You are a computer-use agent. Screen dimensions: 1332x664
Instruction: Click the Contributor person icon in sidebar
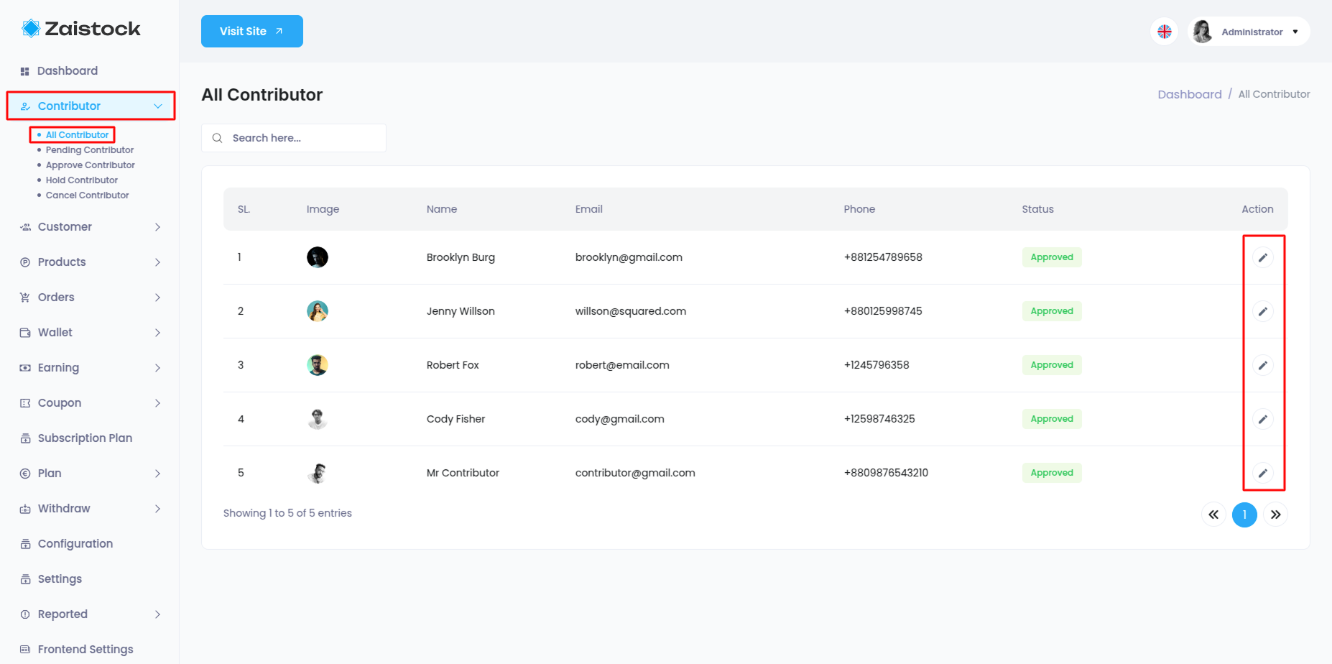[25, 106]
